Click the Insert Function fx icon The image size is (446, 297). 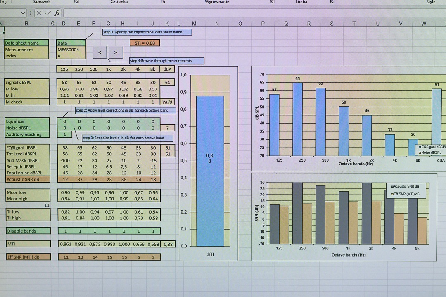tap(57, 13)
